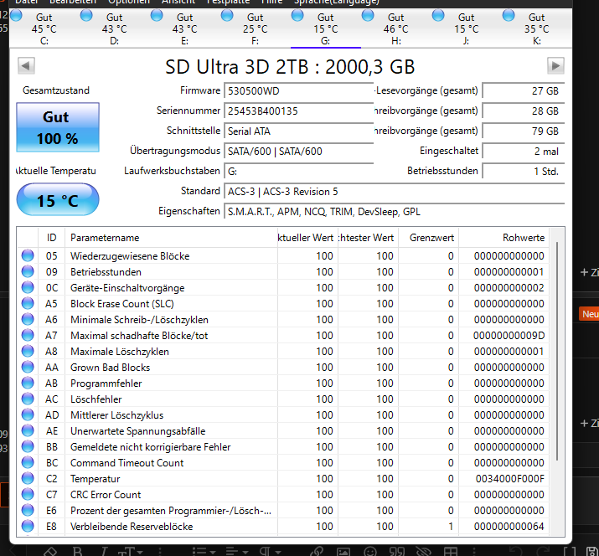Image resolution: width=599 pixels, height=556 pixels.
Task: Select the Gemeldete nicht korrigierbare Fehler row
Action: click(282, 447)
